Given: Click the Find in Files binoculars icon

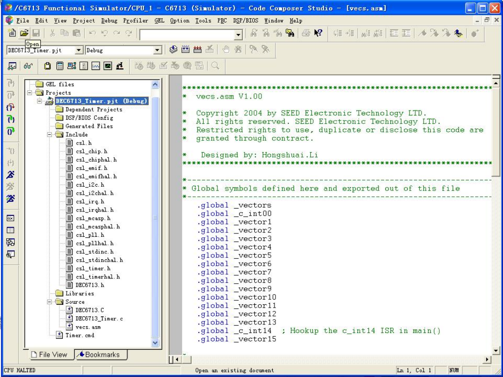Looking at the screenshot, I should (290, 33).
